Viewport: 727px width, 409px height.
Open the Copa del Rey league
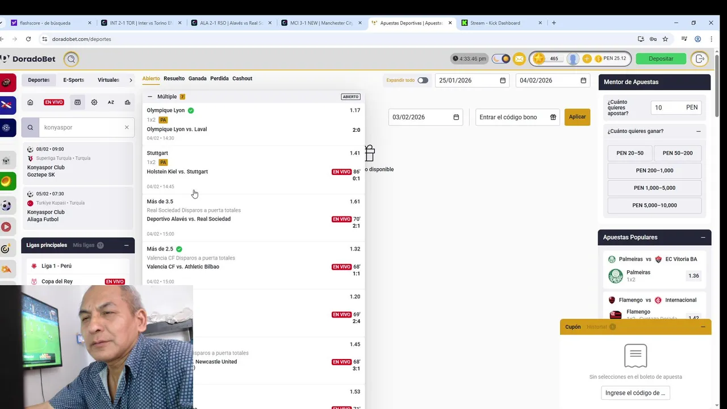click(78, 282)
